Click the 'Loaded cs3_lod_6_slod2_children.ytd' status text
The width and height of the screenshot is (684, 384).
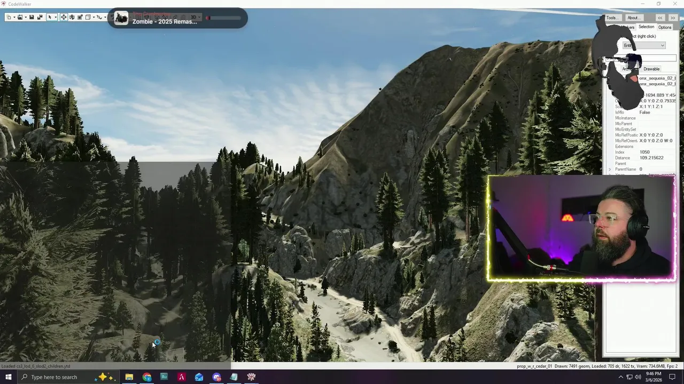pyautogui.click(x=35, y=366)
